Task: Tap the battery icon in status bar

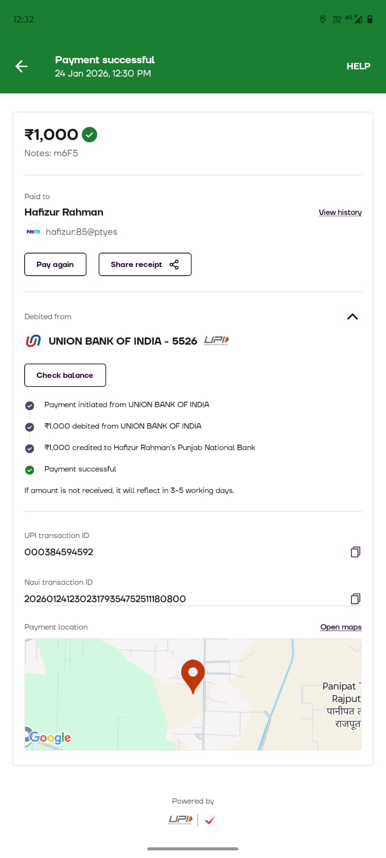Action: point(370,19)
